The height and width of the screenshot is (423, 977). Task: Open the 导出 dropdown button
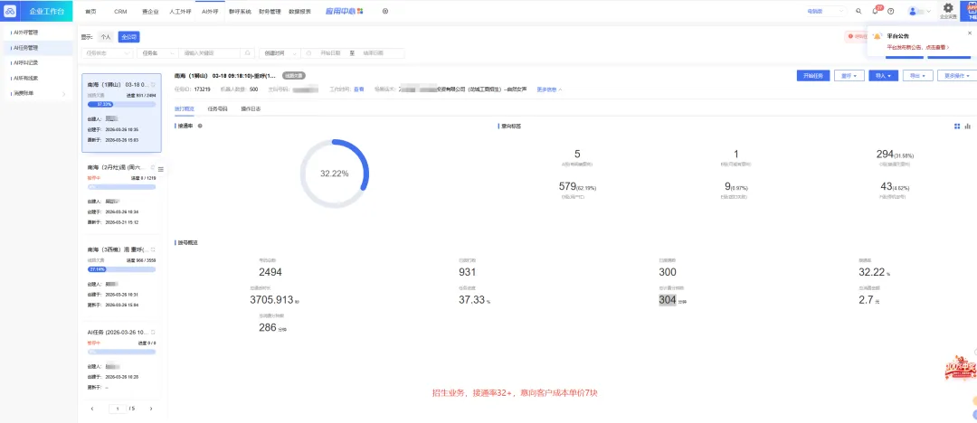click(x=917, y=75)
